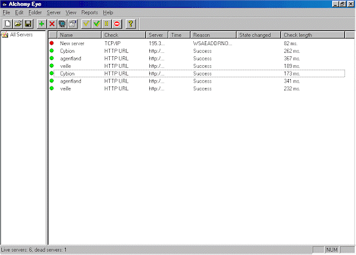Screen dimensions: 356x255
Task: Click the TCP/IP check type cell
Action: 112,43
